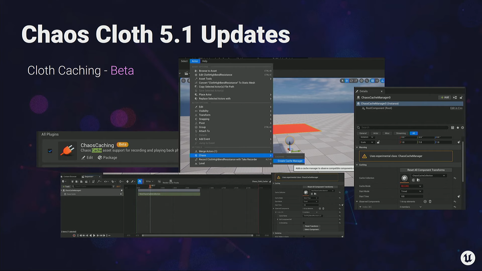Select the Translate gizmo tool in viewport
Image resolution: width=482 pixels, height=271 pixels.
pos(347,81)
